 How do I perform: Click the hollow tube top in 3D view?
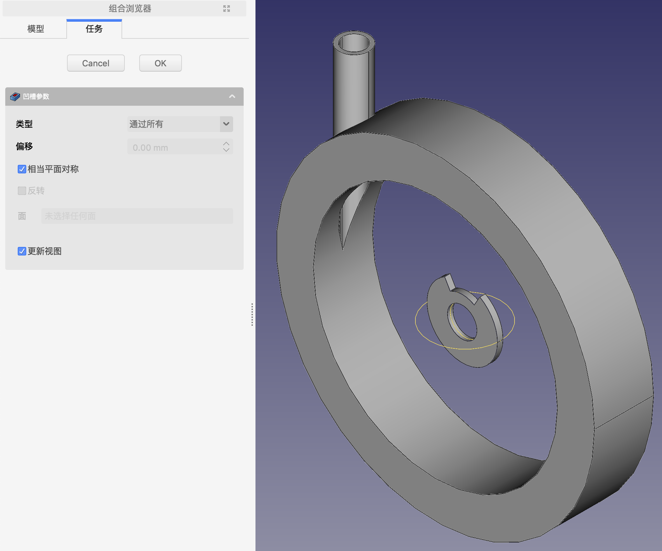click(x=354, y=43)
